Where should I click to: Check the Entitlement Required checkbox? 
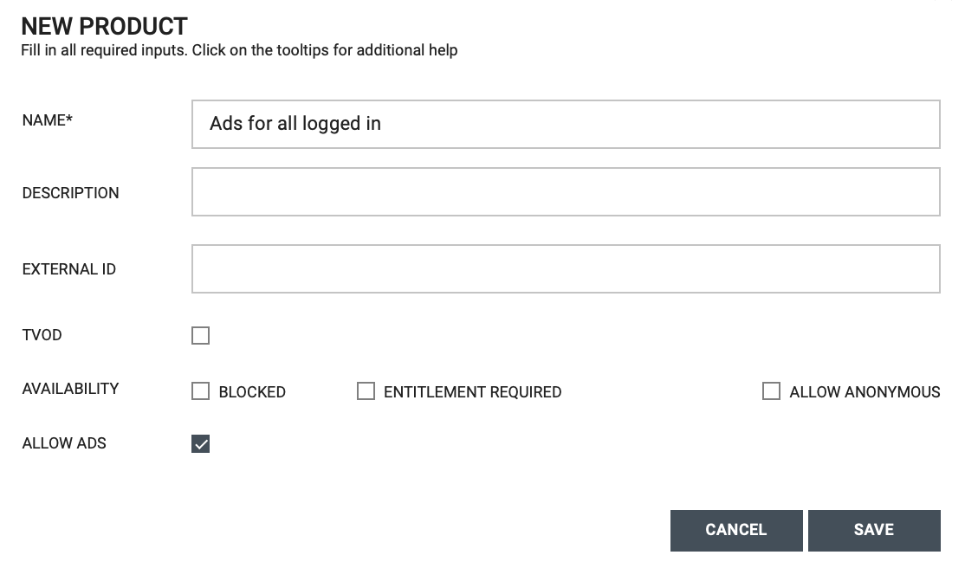point(366,391)
